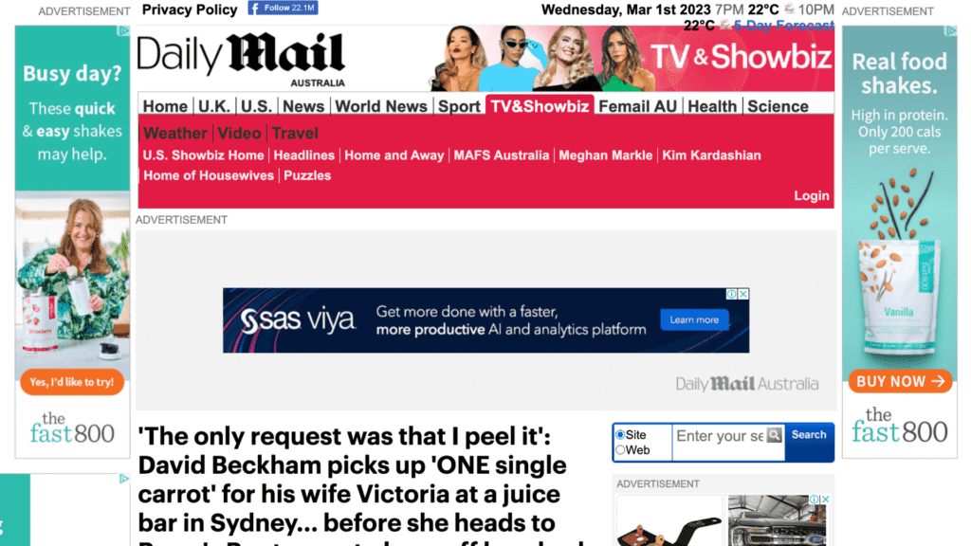Focus the Enter your search input field
Image resolution: width=971 pixels, height=546 pixels.
point(720,436)
